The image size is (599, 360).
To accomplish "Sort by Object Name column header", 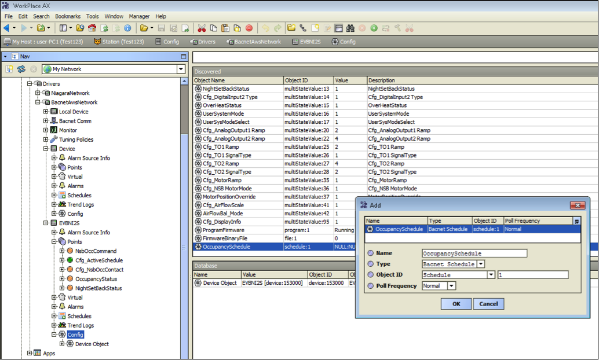I will pos(238,80).
